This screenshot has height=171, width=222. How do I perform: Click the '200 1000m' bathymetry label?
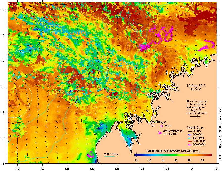click(111, 154)
